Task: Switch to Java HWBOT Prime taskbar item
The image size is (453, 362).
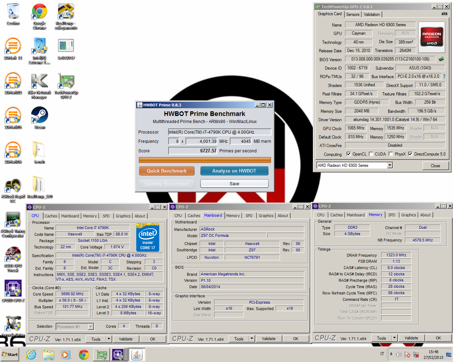Action: coord(137,355)
